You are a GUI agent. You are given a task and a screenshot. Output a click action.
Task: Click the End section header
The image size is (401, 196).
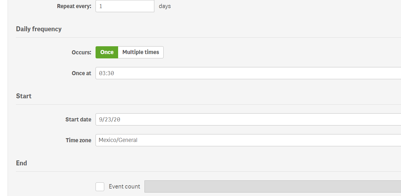coord(21,163)
